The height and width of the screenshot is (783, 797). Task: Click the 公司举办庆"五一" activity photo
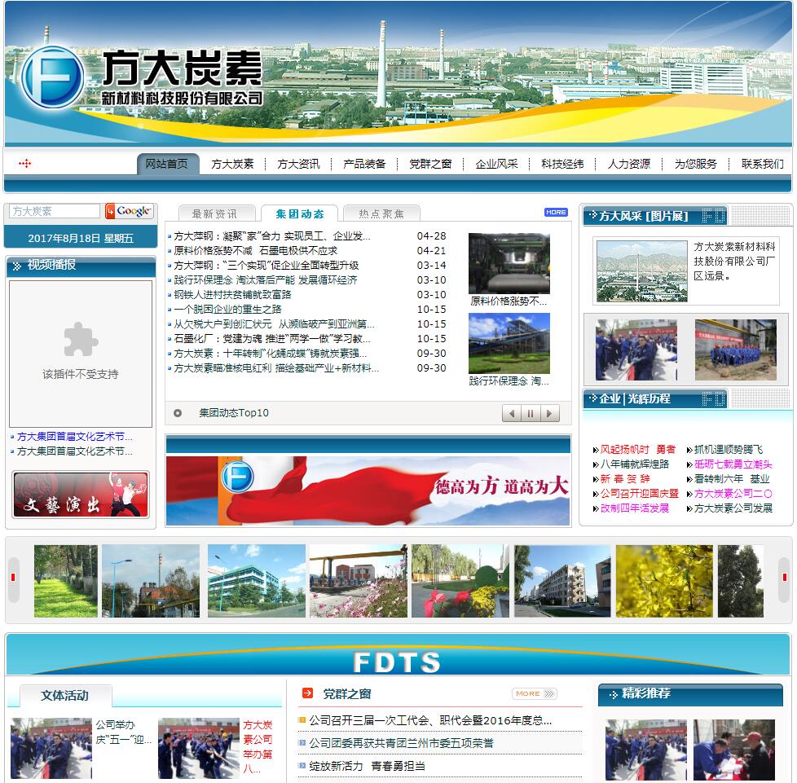click(51, 749)
